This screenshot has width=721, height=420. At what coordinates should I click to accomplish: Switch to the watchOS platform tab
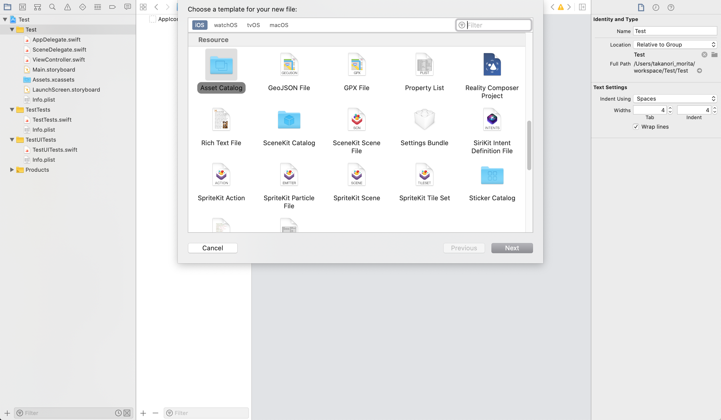[x=226, y=25]
